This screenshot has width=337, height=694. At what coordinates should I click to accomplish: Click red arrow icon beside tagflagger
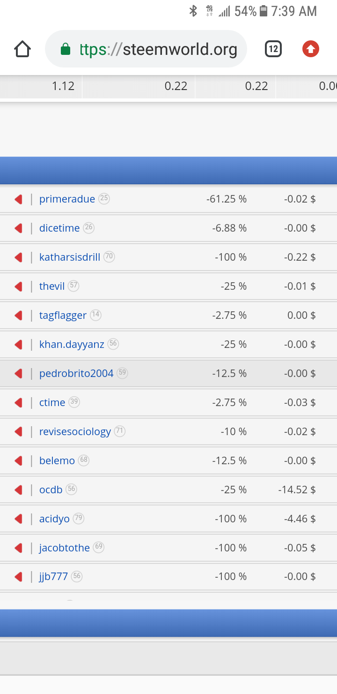(19, 316)
